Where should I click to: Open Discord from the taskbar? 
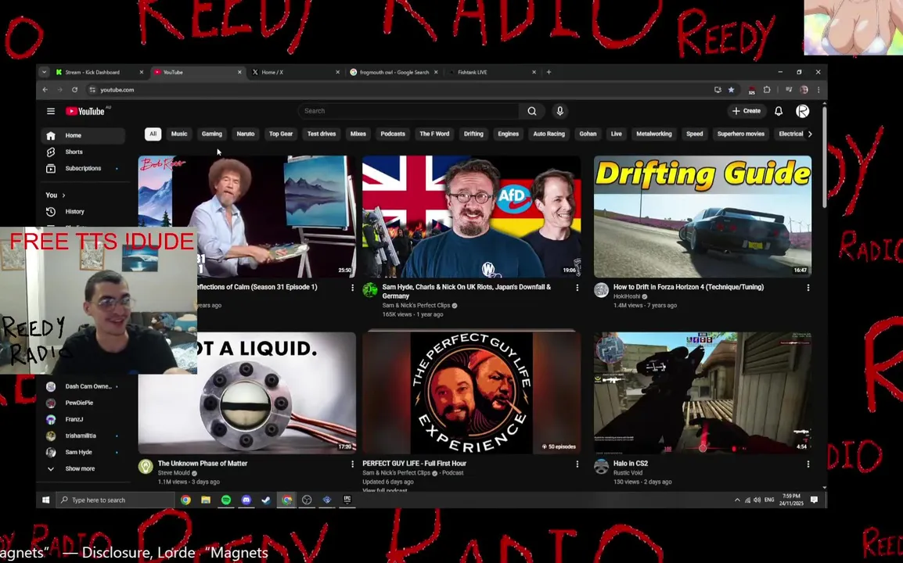pos(246,500)
